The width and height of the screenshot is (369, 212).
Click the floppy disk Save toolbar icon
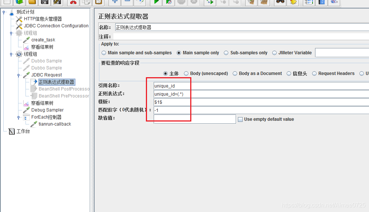tap(45, 2)
